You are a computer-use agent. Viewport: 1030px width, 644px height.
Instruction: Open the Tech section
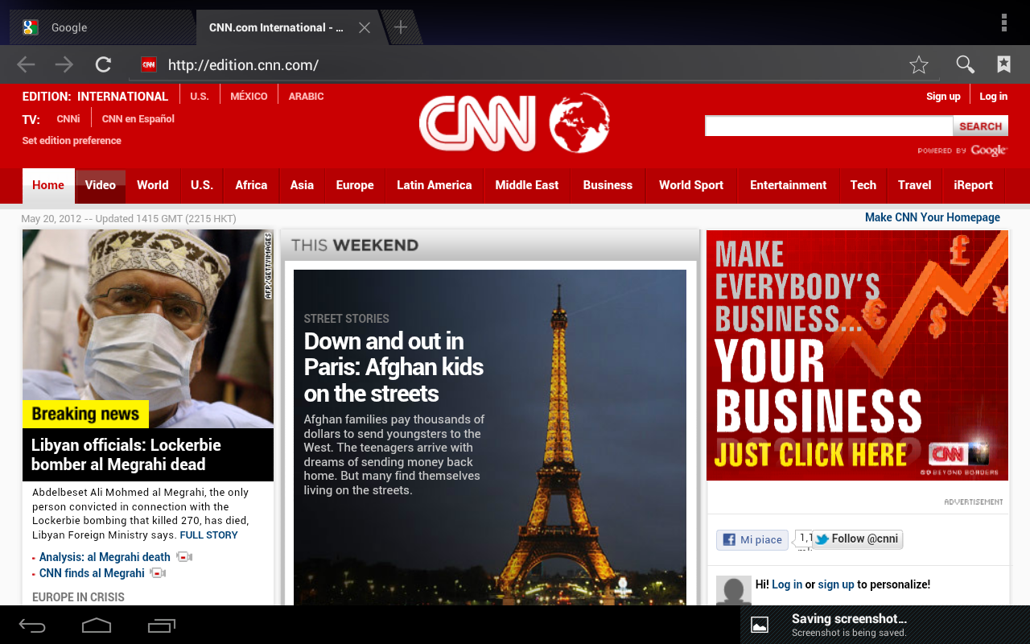click(x=863, y=185)
